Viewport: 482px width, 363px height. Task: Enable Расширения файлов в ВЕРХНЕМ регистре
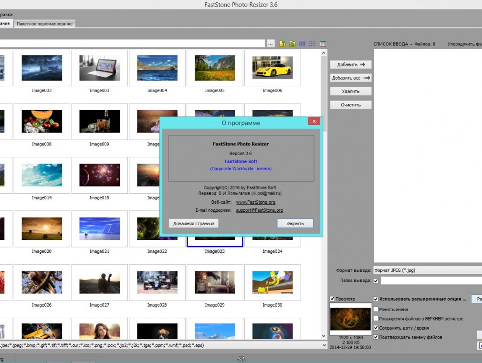(x=376, y=319)
